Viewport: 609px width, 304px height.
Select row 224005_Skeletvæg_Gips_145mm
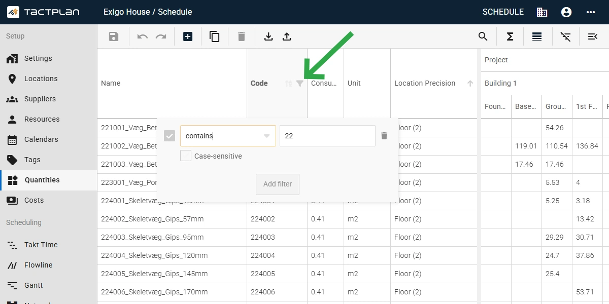click(172, 274)
